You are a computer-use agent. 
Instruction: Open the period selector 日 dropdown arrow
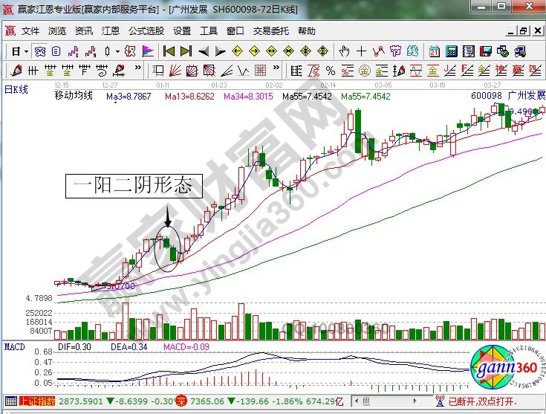[x=26, y=52]
